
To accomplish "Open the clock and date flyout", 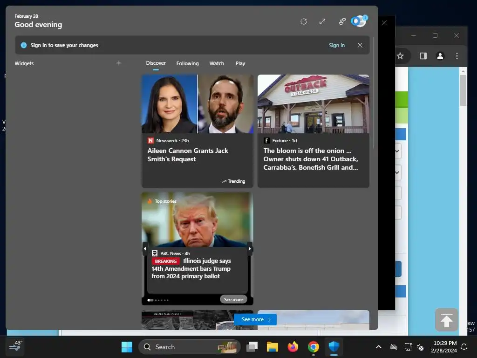I will pos(444,347).
